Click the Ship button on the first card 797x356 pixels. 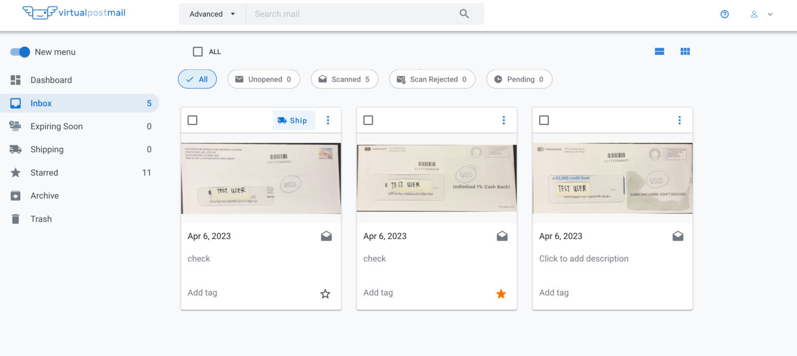[x=294, y=120]
